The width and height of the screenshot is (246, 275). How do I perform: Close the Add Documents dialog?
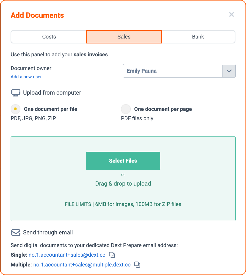232,14
